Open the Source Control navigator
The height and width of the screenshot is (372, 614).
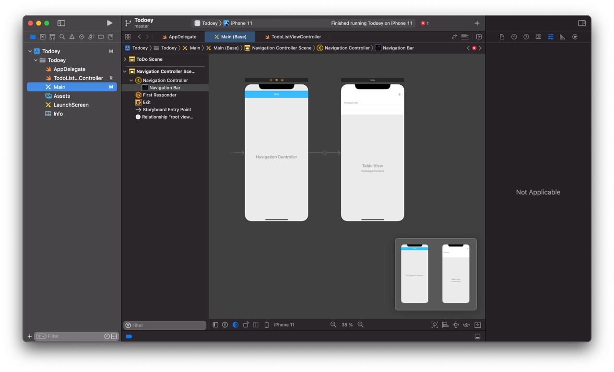point(43,37)
